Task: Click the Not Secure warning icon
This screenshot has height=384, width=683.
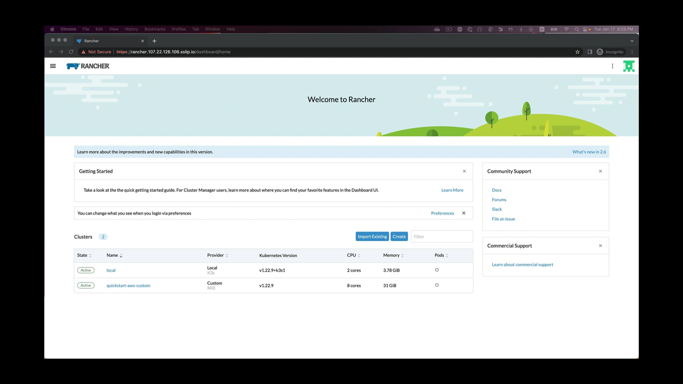Action: [83, 52]
